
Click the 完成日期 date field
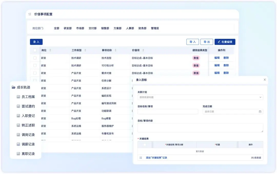[x=233, y=112]
